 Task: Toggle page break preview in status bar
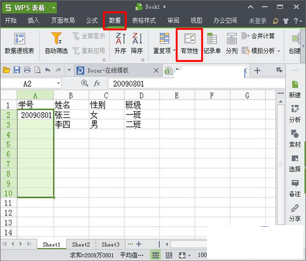pyautogui.click(x=169, y=255)
